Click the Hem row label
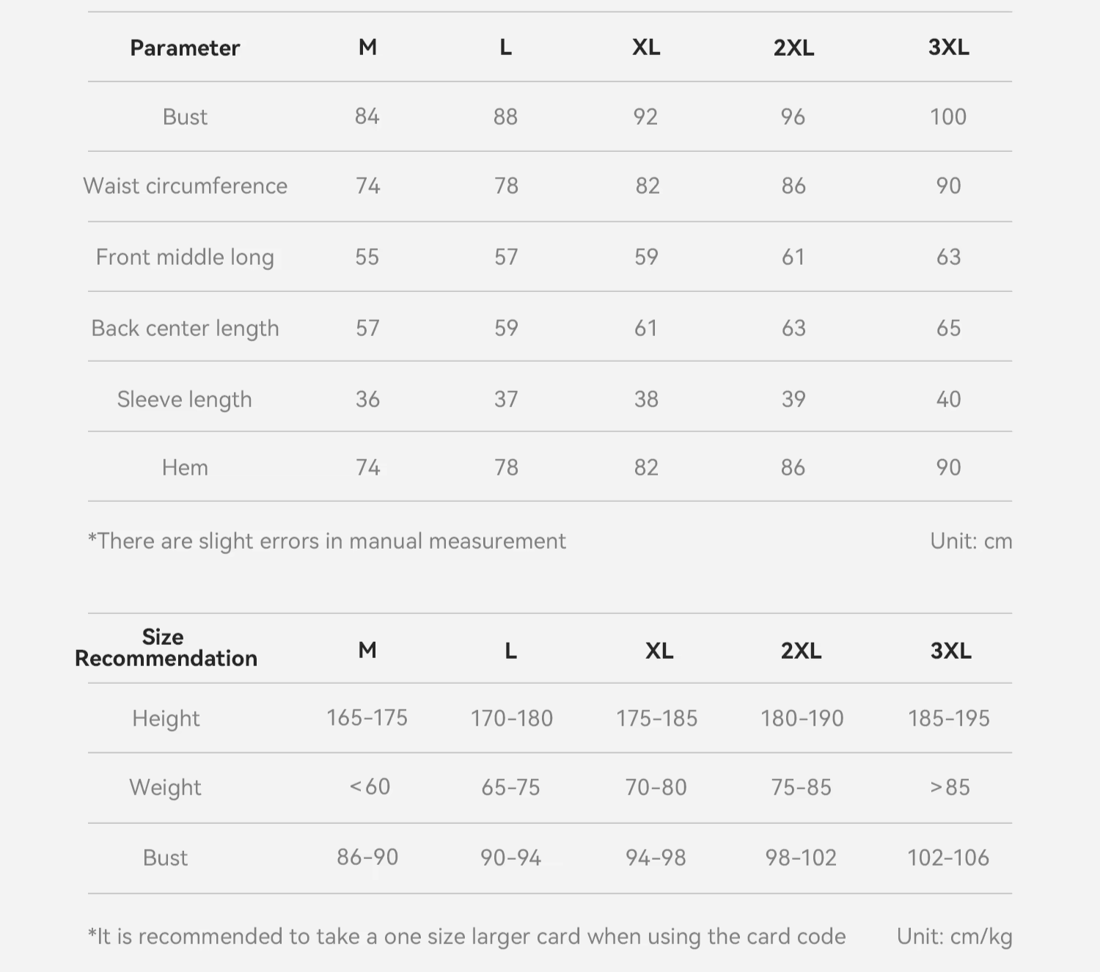This screenshot has height=972, width=1100. 185,467
